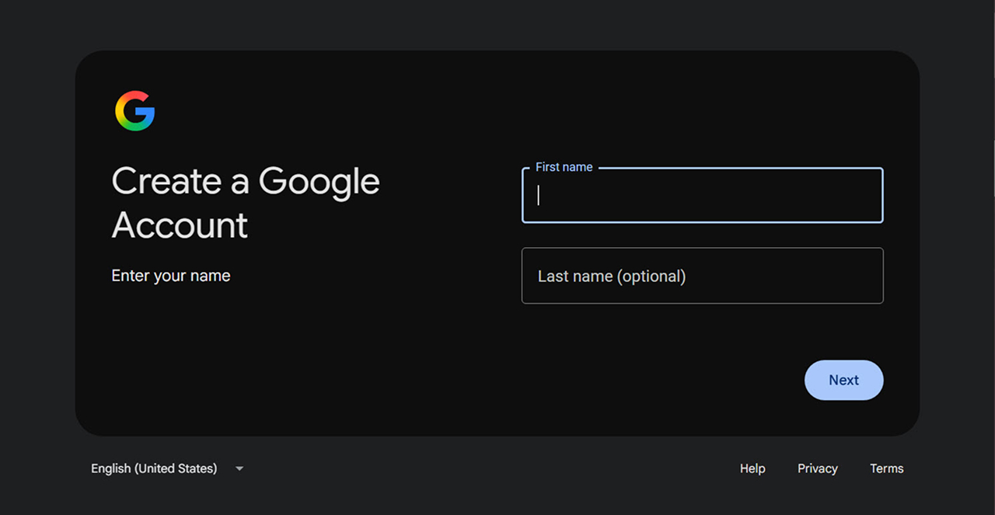Click the language selector dropdown arrow

pos(239,468)
